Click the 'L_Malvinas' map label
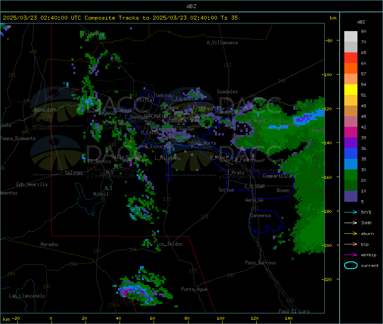The width and height of the screenshot is (383, 324). pos(168,158)
